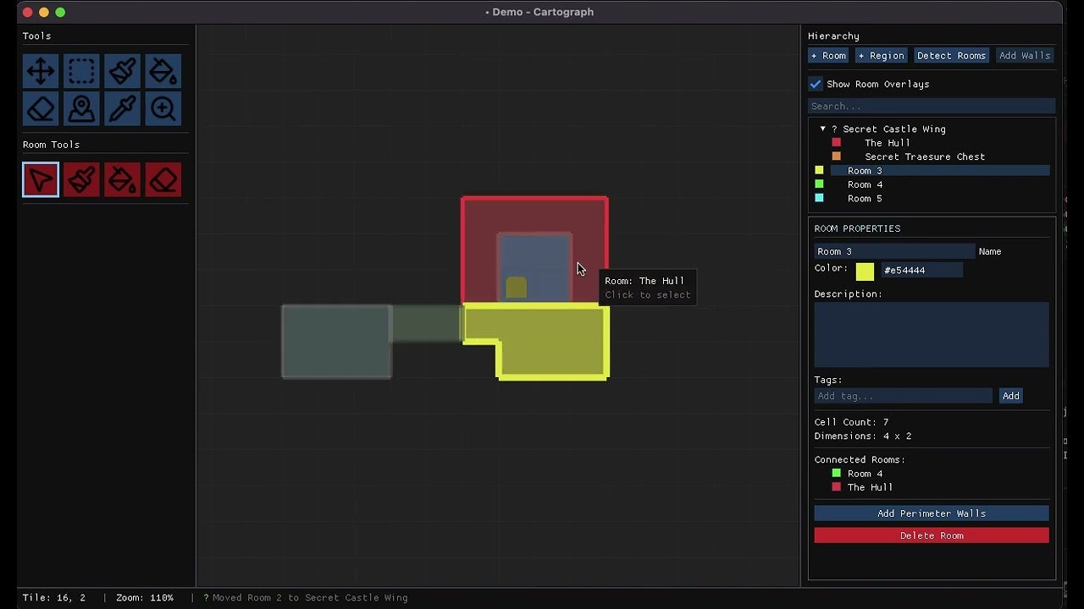Toggle the Show Room Overlays checkbox
Image resolution: width=1084 pixels, height=609 pixels.
tap(816, 84)
